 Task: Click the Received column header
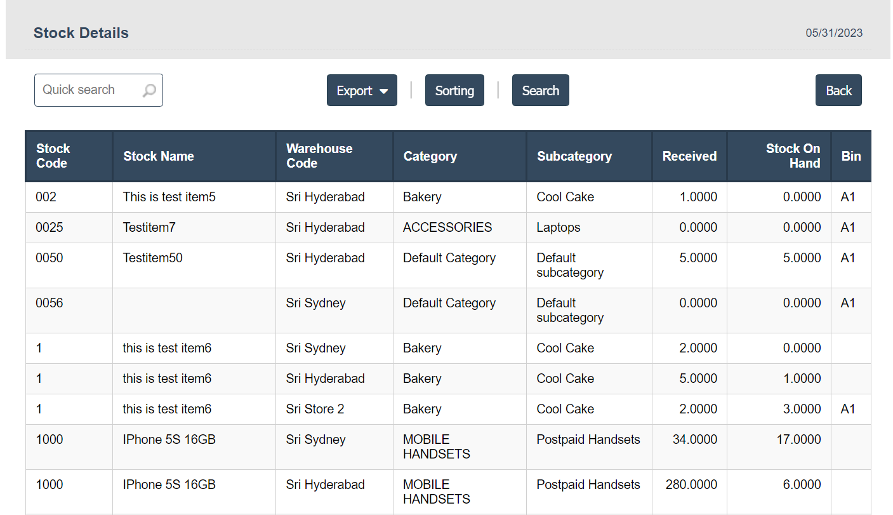pyautogui.click(x=689, y=156)
